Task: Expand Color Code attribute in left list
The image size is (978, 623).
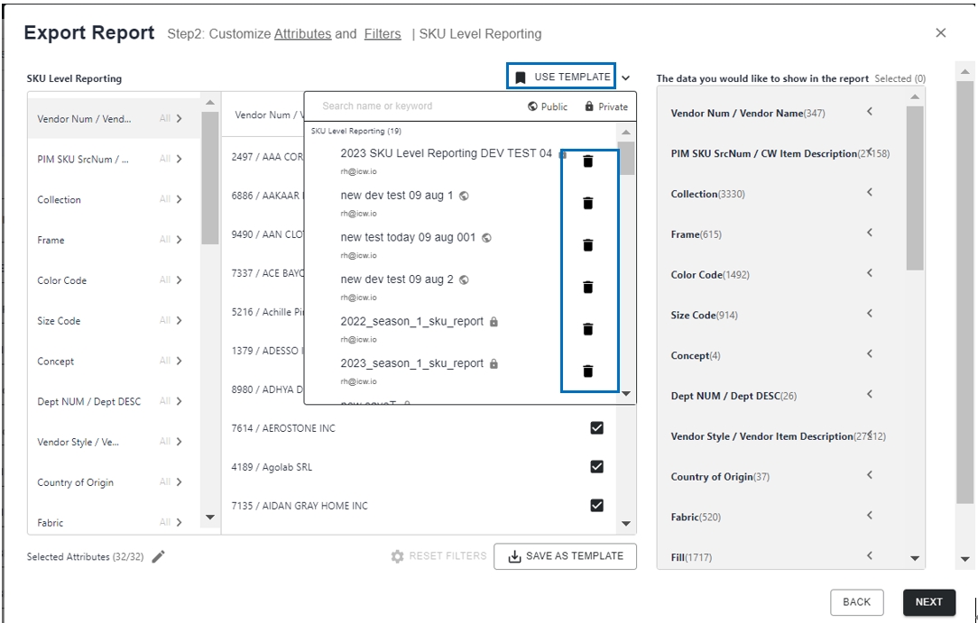Action: tap(179, 280)
